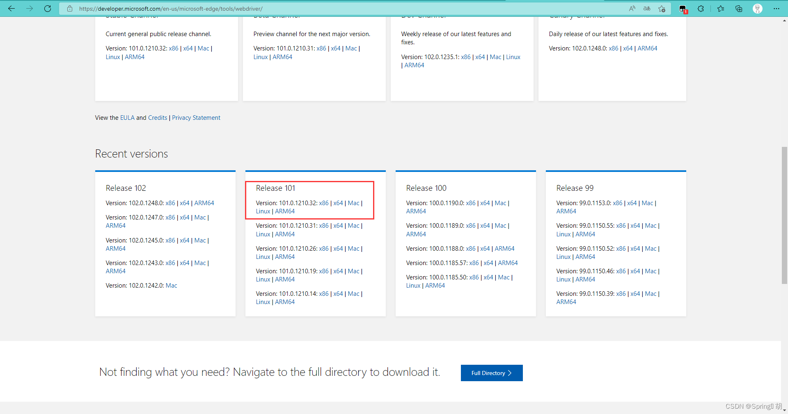Download Release 102 version 102.0.1247.0 Mac
Image resolution: width=788 pixels, height=414 pixels.
tap(200, 217)
